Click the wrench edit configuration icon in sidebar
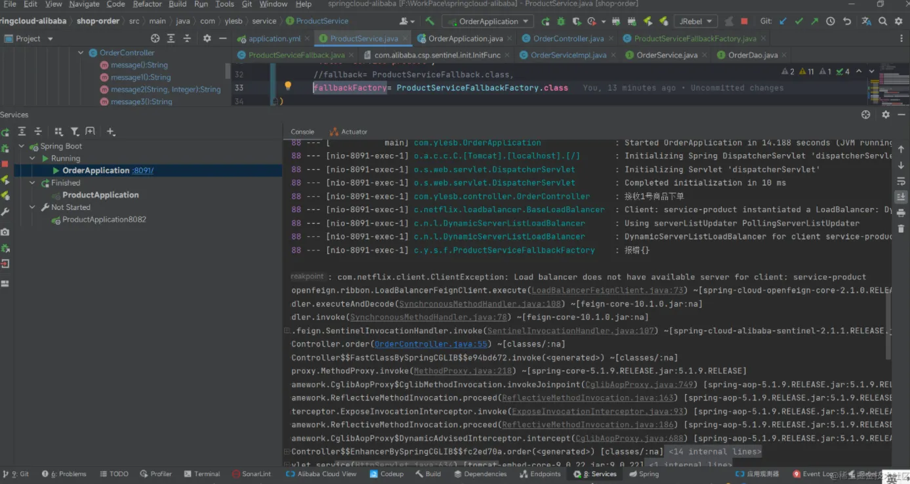Viewport: 910px width, 484px height. (x=5, y=212)
